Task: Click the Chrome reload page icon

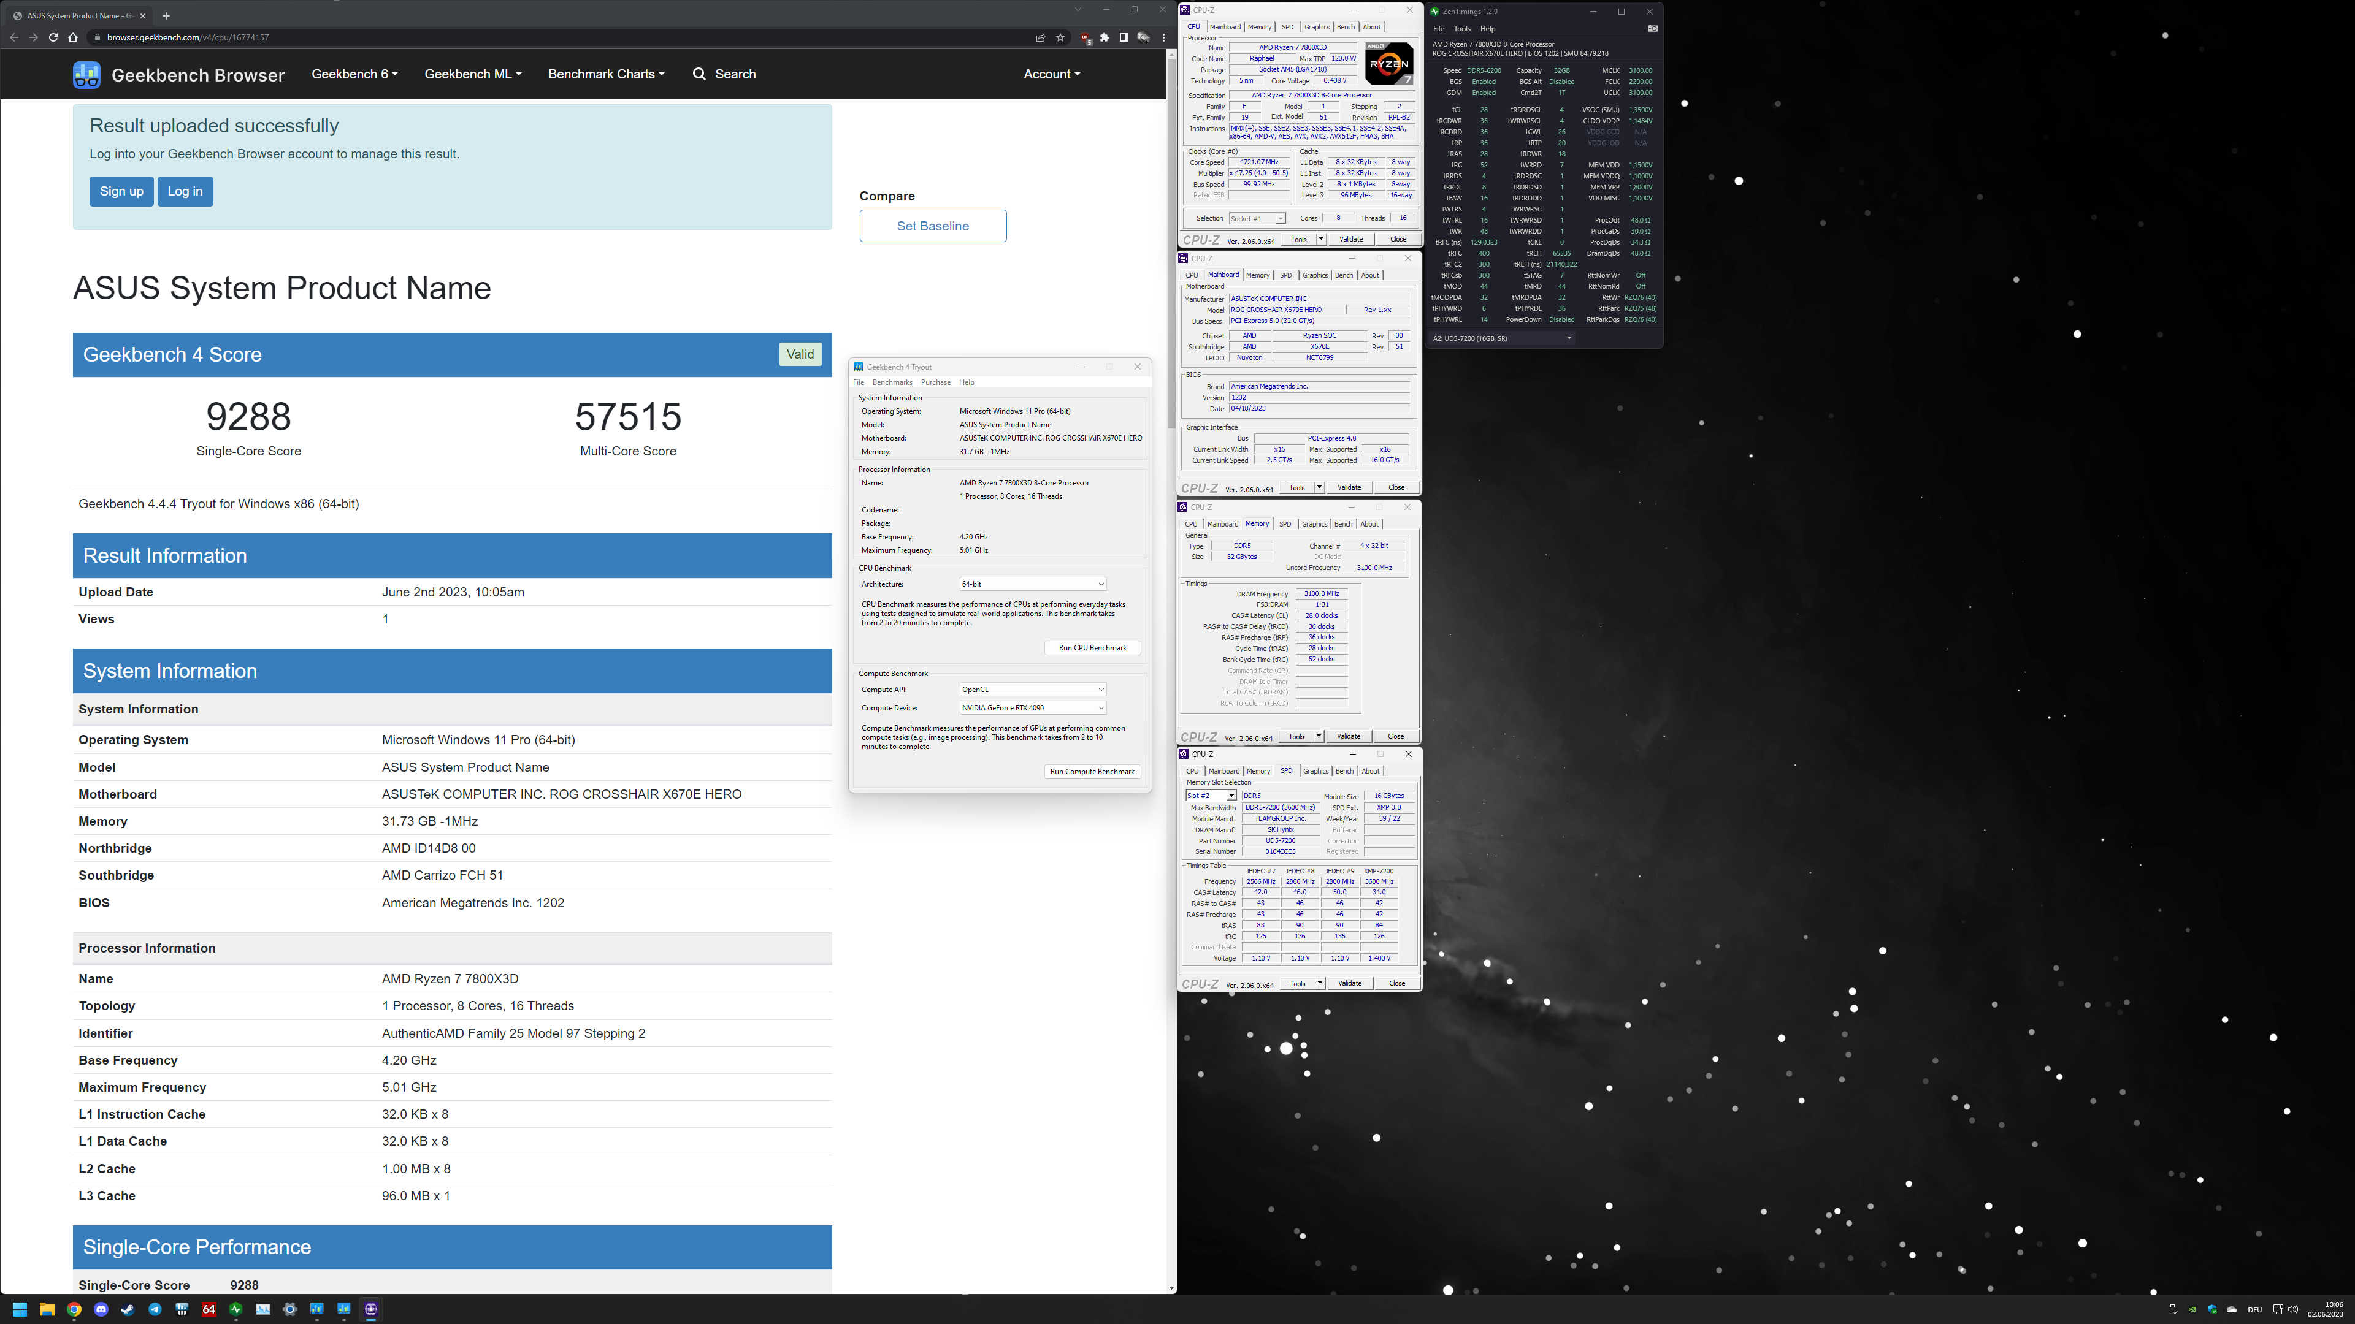Action: pyautogui.click(x=53, y=37)
